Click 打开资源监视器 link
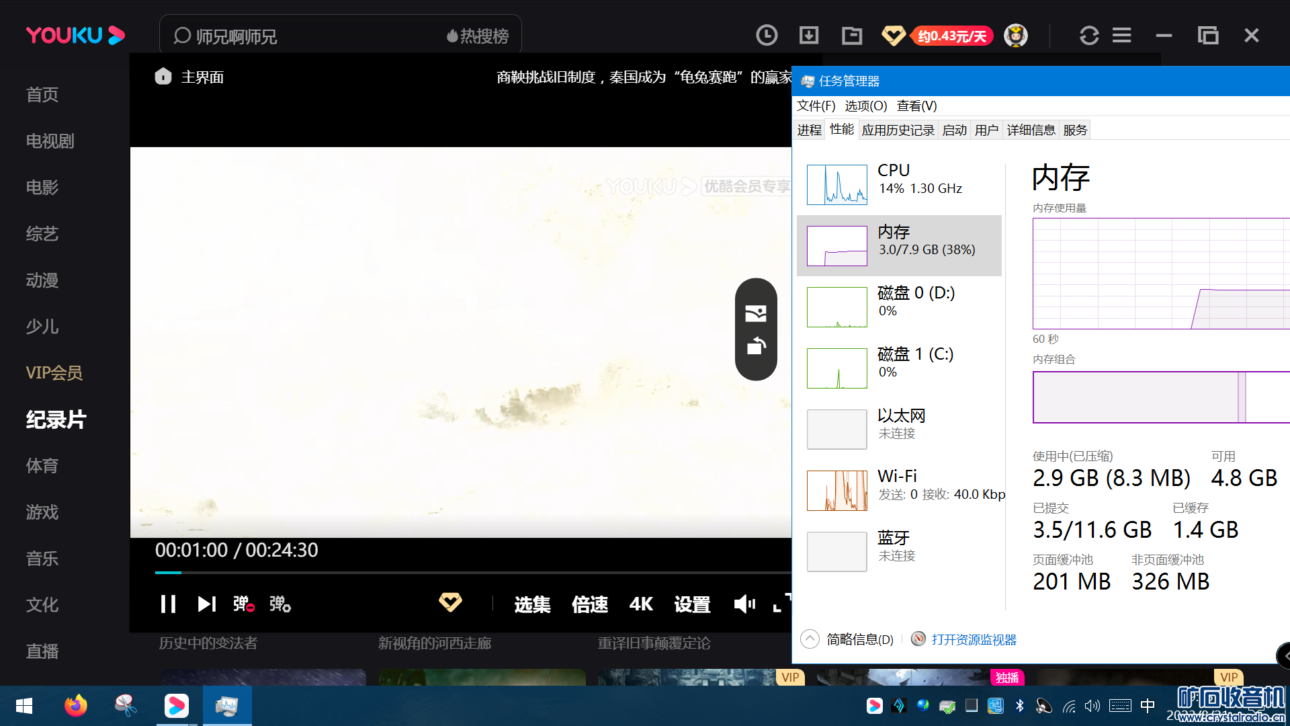The image size is (1290, 726). pyautogui.click(x=974, y=639)
